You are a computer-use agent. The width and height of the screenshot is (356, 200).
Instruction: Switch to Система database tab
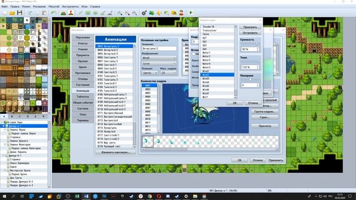(83, 108)
